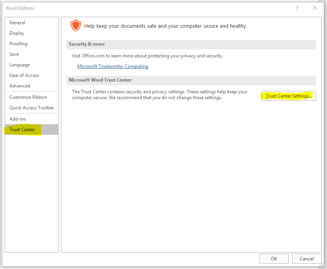Open the General options category
The height and width of the screenshot is (269, 327).
pyautogui.click(x=32, y=23)
